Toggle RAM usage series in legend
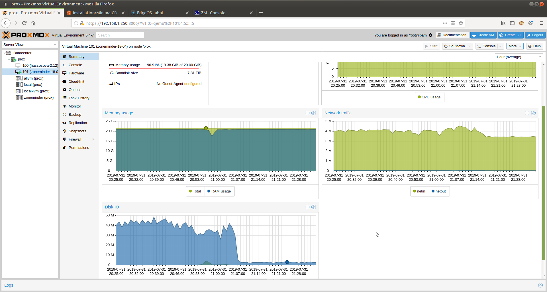 tap(219, 191)
